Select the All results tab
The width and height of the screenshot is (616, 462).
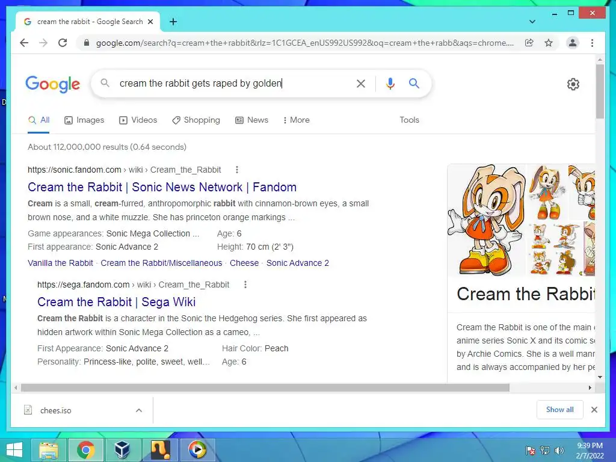click(x=38, y=120)
